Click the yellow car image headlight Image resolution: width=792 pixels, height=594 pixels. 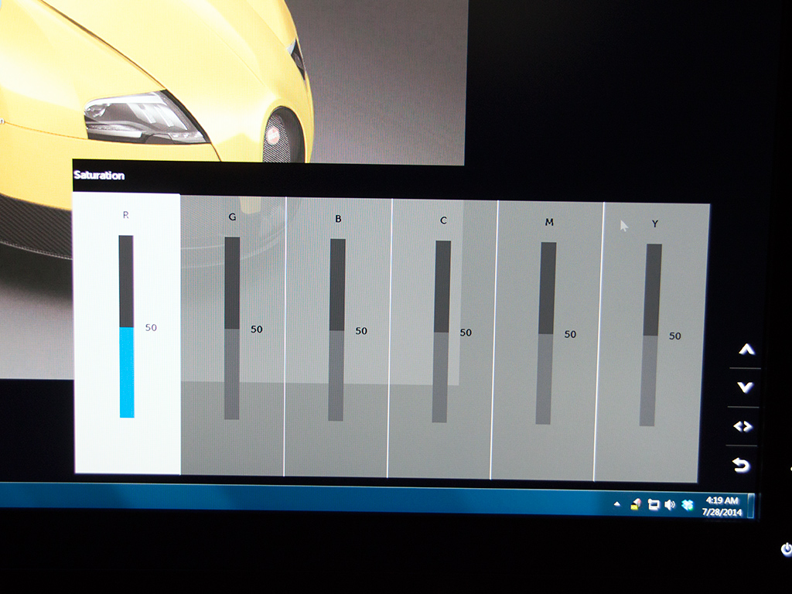tap(145, 118)
